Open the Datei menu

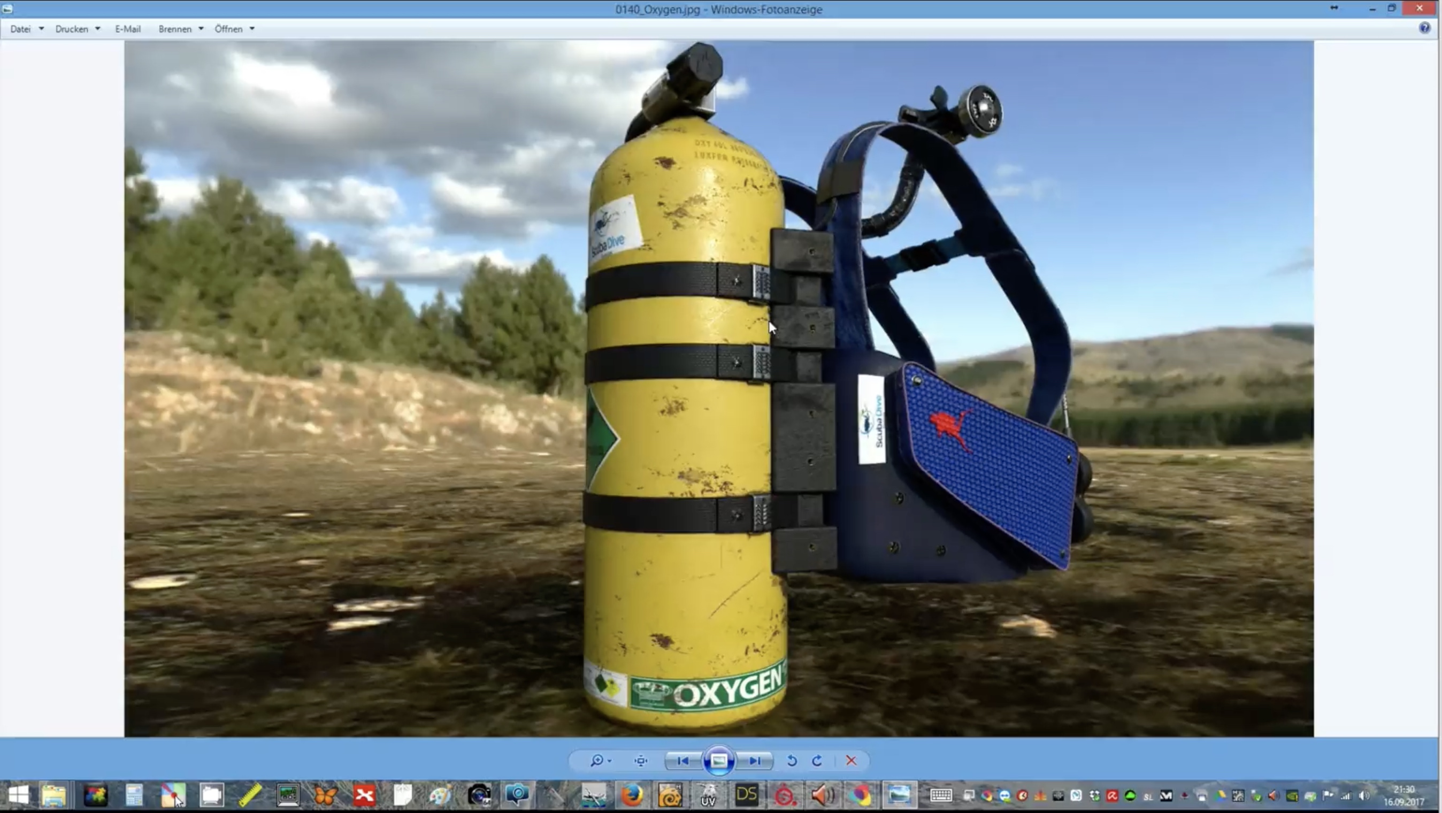tap(21, 28)
